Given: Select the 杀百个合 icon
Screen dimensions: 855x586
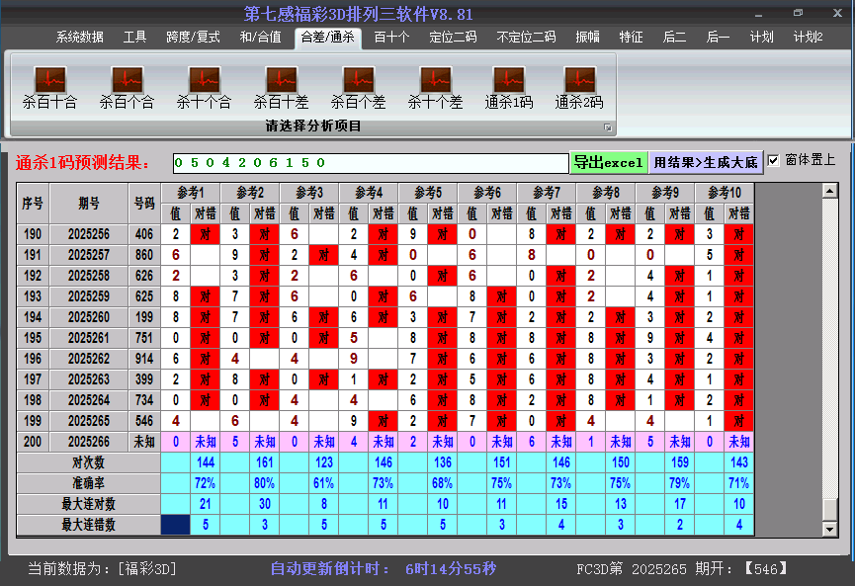Looking at the screenshot, I should click(127, 80).
